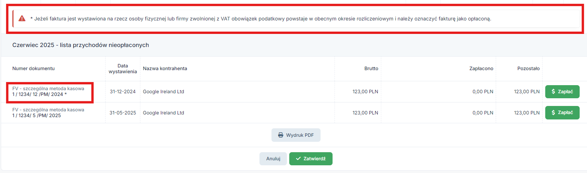Select the Numer dokumentu column header
This screenshot has height=173, width=587.
pyautogui.click(x=34, y=69)
